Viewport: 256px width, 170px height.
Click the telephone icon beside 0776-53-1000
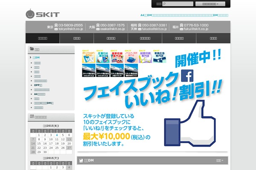181,25
